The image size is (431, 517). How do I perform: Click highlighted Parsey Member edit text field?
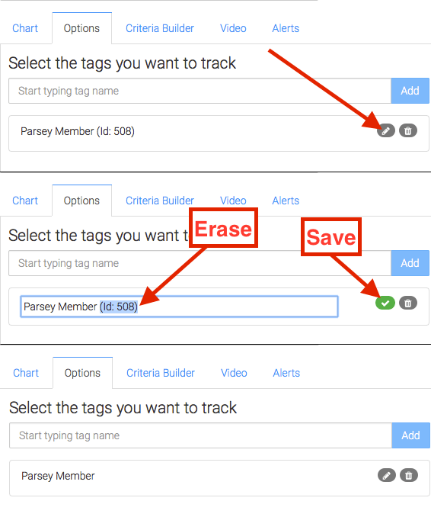click(179, 307)
